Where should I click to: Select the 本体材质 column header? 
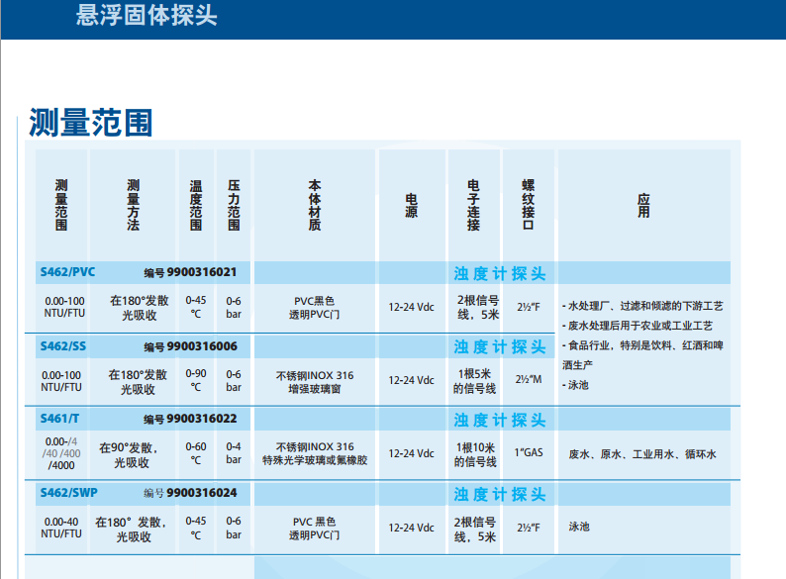click(x=314, y=205)
